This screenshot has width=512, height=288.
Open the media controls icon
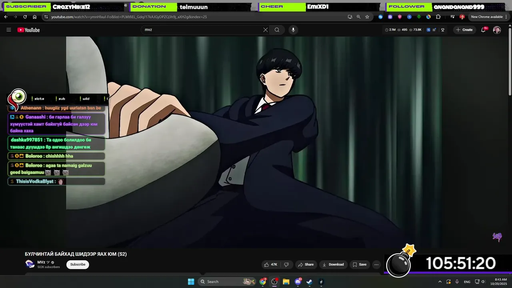(x=452, y=17)
